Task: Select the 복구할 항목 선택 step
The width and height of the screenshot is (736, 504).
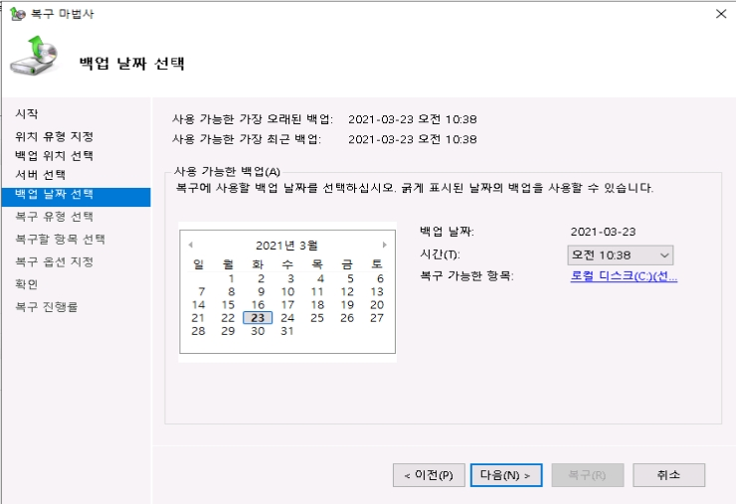Action: pos(60,239)
